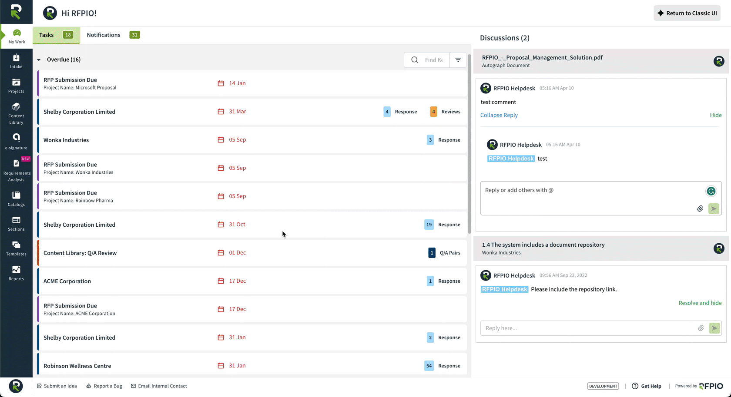Click Resolve and hide link

click(700, 303)
